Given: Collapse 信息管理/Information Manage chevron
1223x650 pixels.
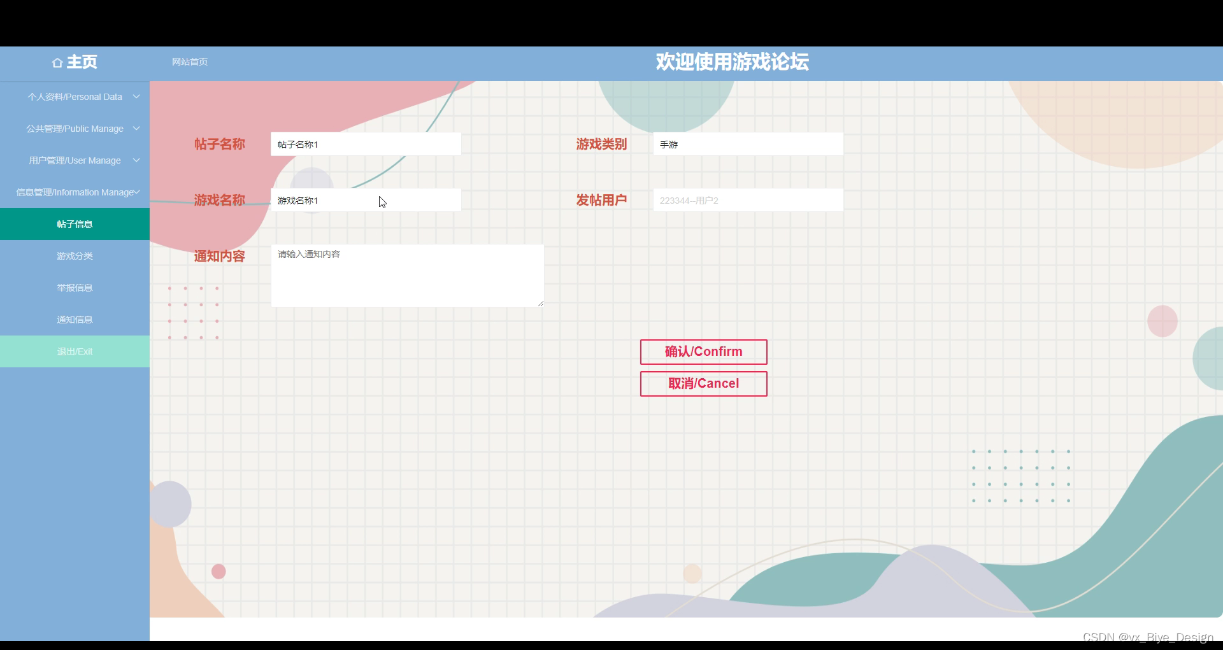Looking at the screenshot, I should pyautogui.click(x=136, y=192).
